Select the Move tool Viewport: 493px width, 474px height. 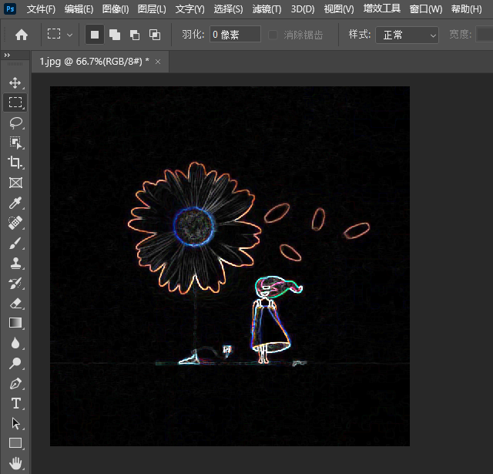(15, 82)
